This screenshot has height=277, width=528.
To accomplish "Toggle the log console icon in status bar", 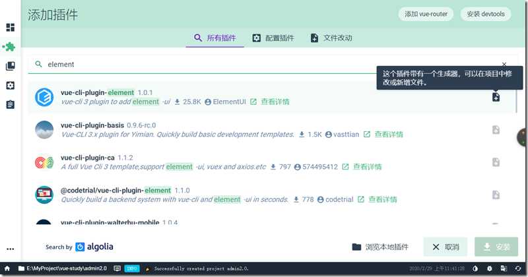I will (117, 268).
